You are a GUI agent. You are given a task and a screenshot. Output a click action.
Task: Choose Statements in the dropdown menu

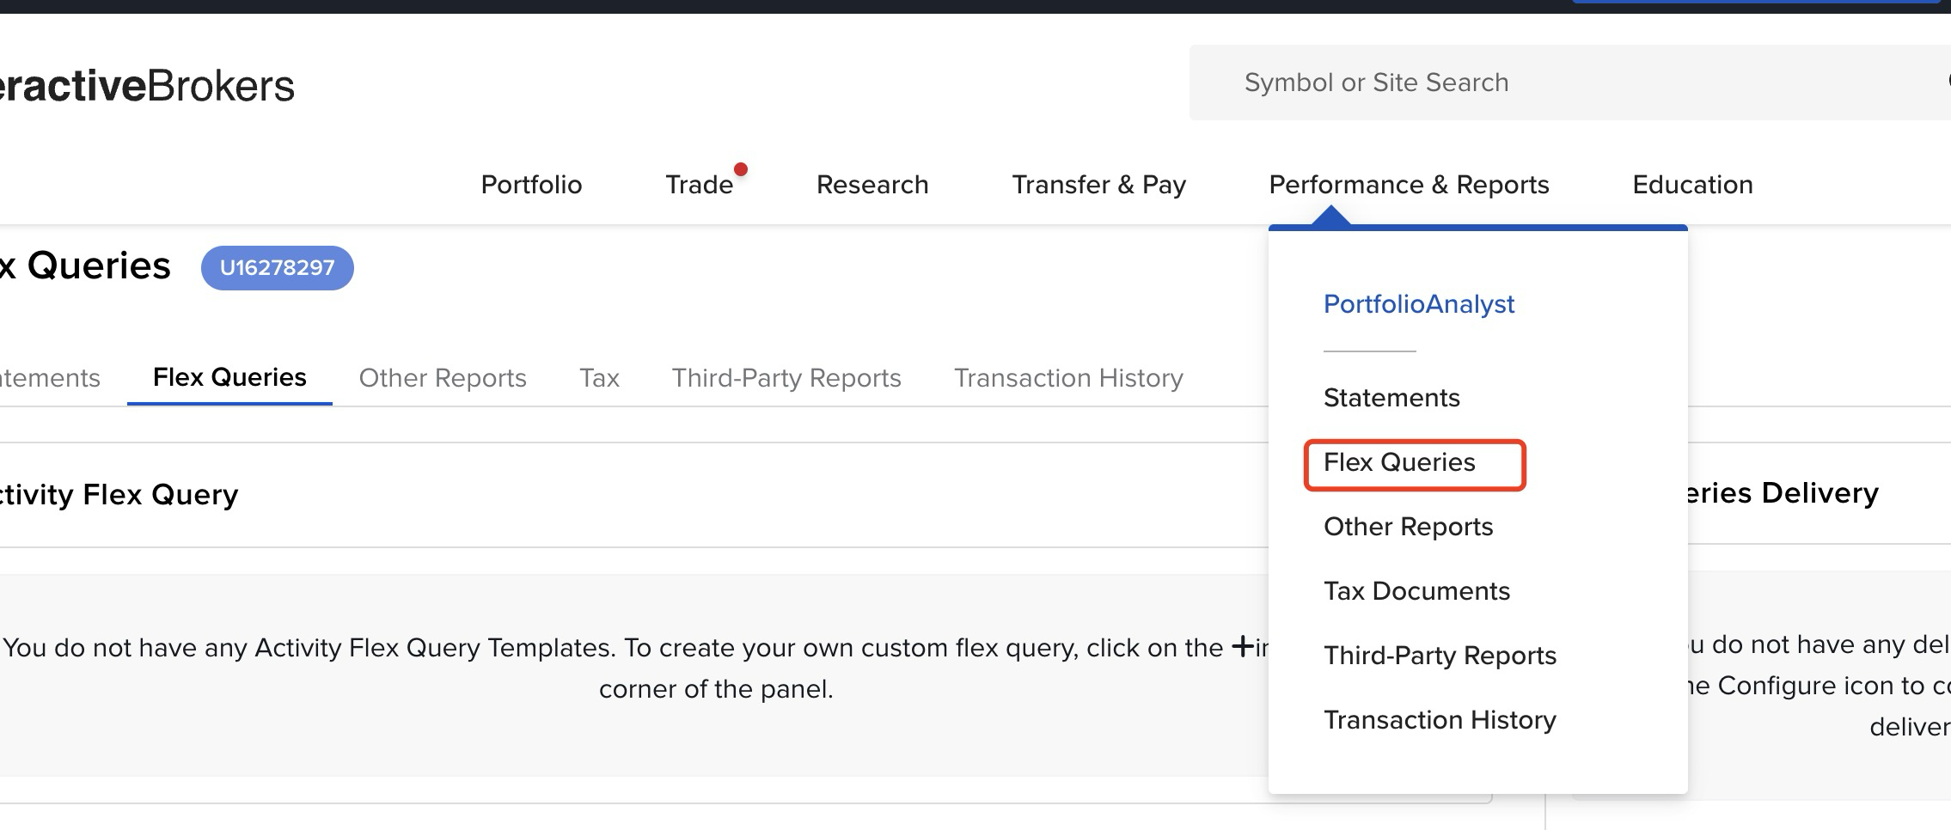click(x=1391, y=398)
